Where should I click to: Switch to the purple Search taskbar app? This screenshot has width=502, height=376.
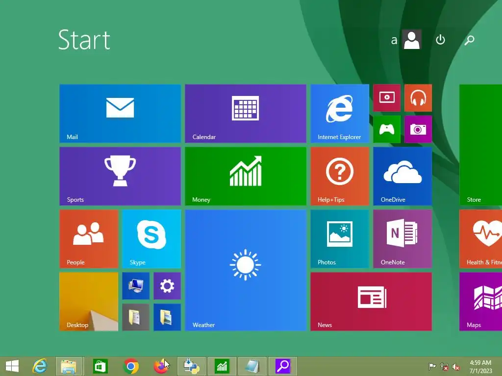pos(283,366)
